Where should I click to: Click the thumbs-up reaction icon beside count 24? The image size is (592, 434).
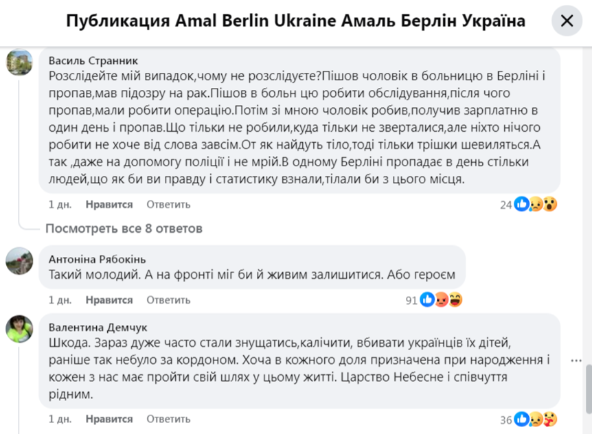[x=521, y=204]
